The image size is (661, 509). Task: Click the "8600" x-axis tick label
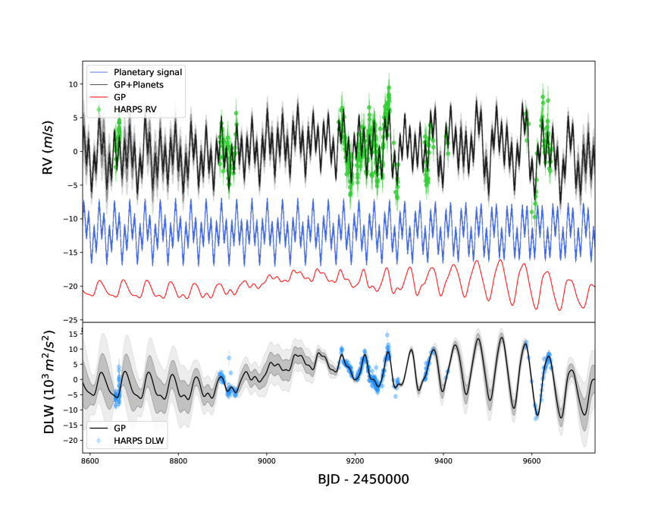[x=89, y=461]
